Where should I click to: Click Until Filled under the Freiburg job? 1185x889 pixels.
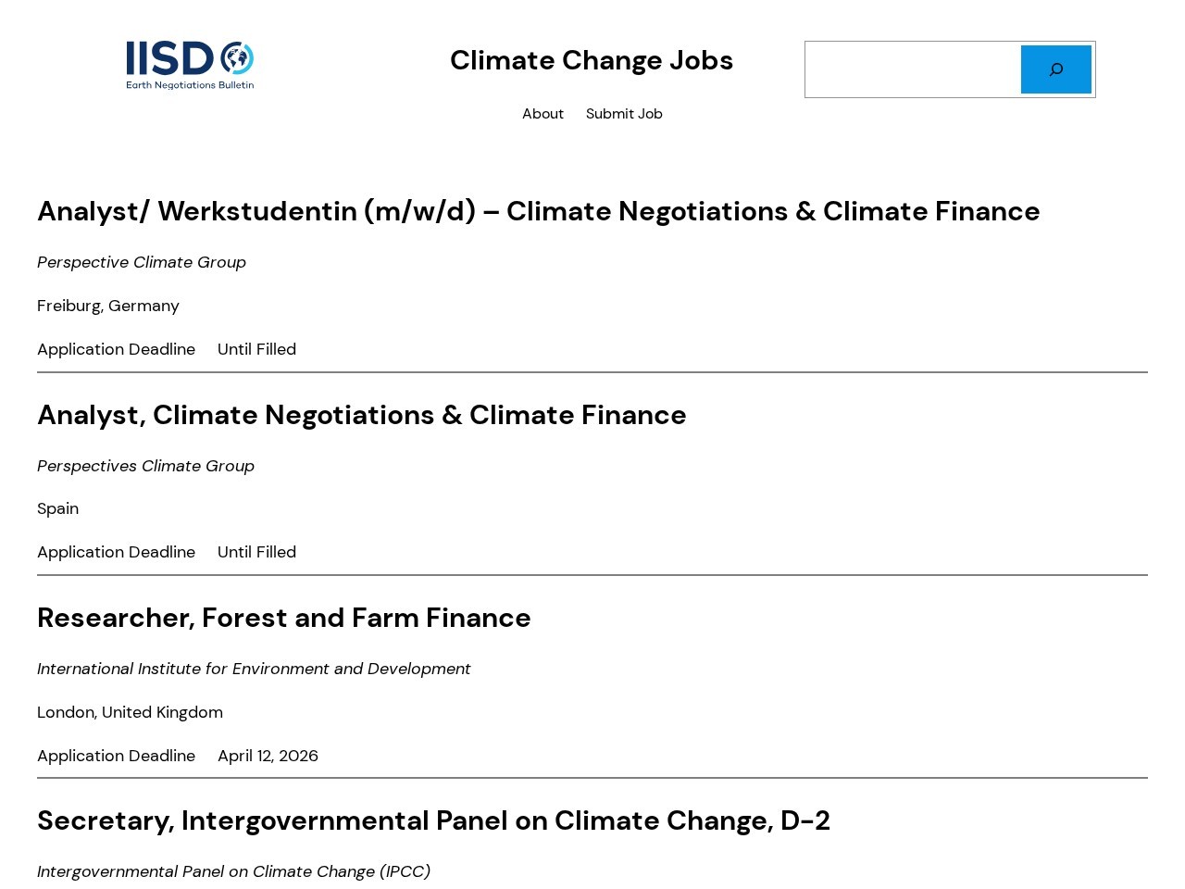pos(256,349)
